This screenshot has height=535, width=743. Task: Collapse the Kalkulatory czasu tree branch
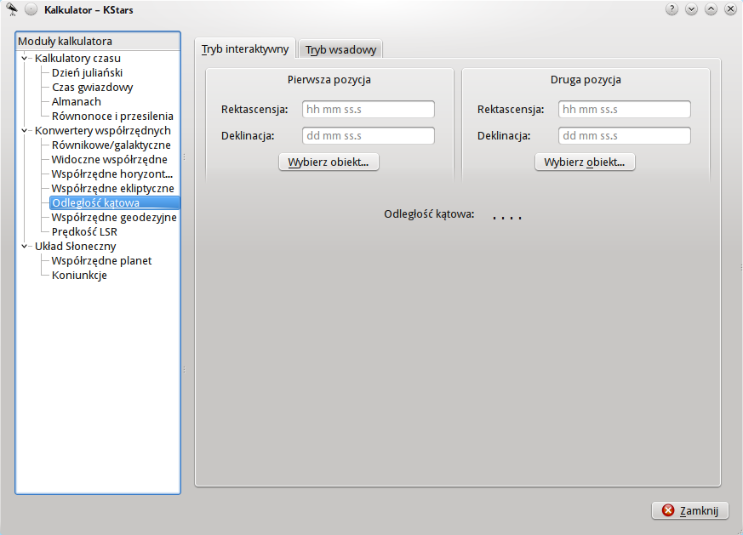click(x=26, y=58)
